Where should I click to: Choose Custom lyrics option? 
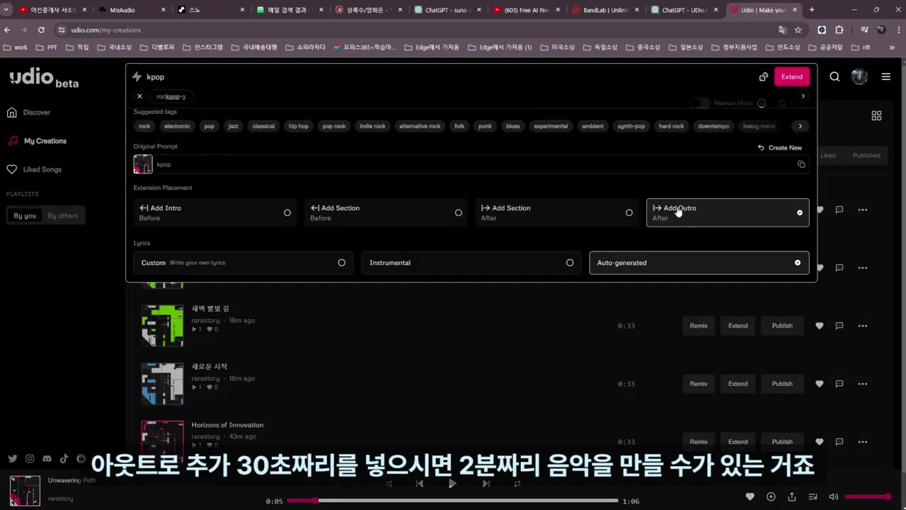tap(243, 263)
